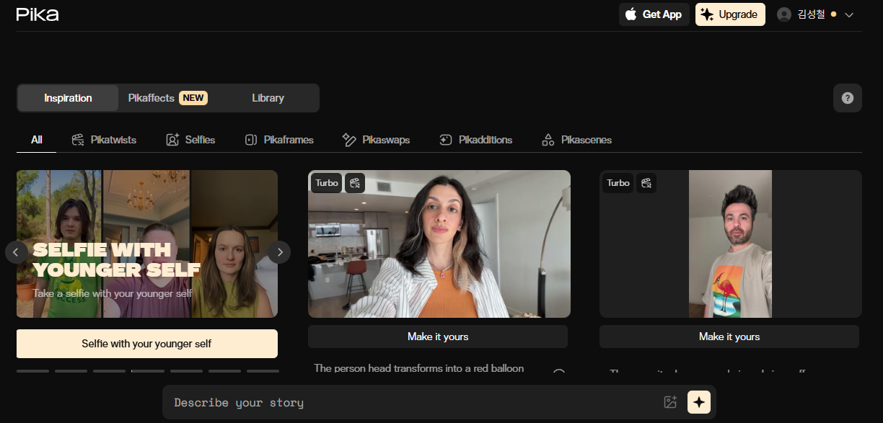Switch to the Pikaffects tab

(x=167, y=98)
